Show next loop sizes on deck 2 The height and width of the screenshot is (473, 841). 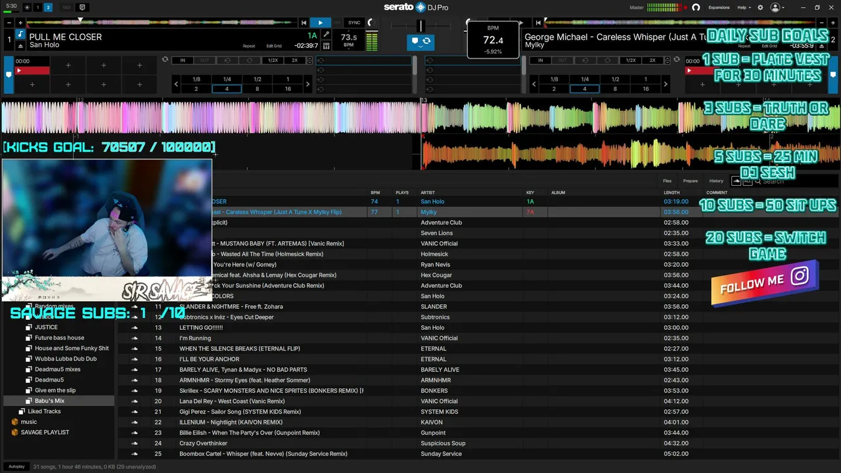click(666, 84)
